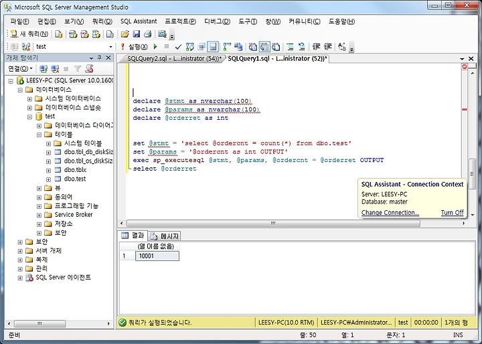Image resolution: width=482 pixels, height=344 pixels.
Task: Open the 도구(T) menu
Action: [248, 21]
